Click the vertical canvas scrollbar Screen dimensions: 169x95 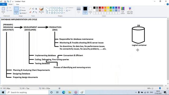pos(168,50)
